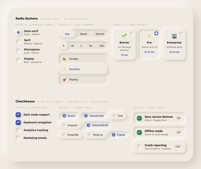Image resolution: width=201 pixels, height=169 pixels.
Task: Select the Pro card radio dot
Action: (x=156, y=33)
